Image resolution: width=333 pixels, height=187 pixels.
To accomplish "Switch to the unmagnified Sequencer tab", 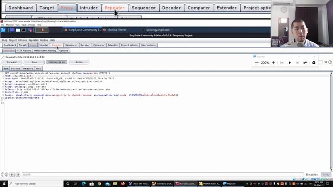I will pos(71,45).
